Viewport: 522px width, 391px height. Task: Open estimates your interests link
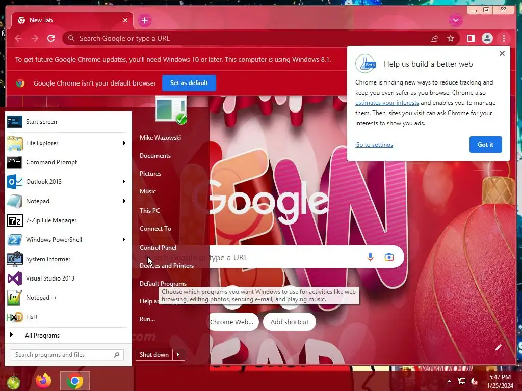(387, 103)
